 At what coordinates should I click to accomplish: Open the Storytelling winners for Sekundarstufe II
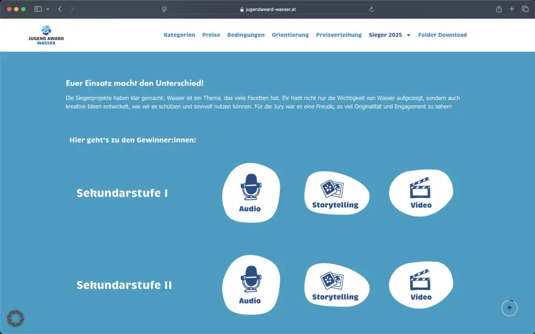(337, 284)
